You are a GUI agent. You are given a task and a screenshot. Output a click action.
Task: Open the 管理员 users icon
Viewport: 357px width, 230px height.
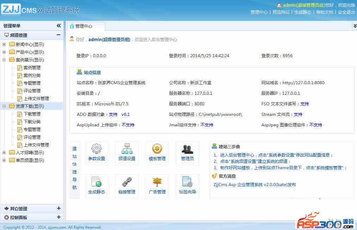point(187,149)
